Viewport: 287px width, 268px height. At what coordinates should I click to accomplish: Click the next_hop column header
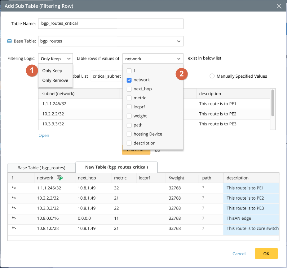tap(93, 178)
